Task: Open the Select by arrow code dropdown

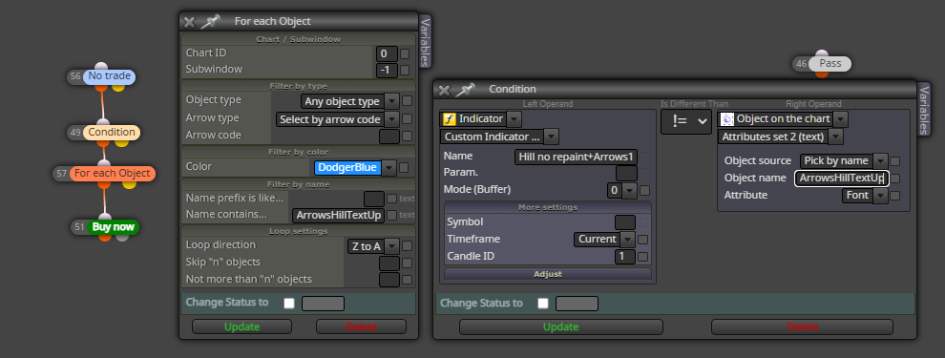Action: click(391, 119)
